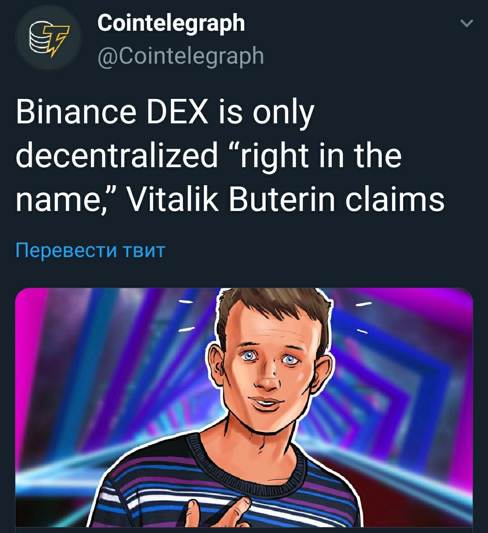Translate tweet via "Перевести твит" link
The height and width of the screenshot is (533, 488).
click(90, 251)
